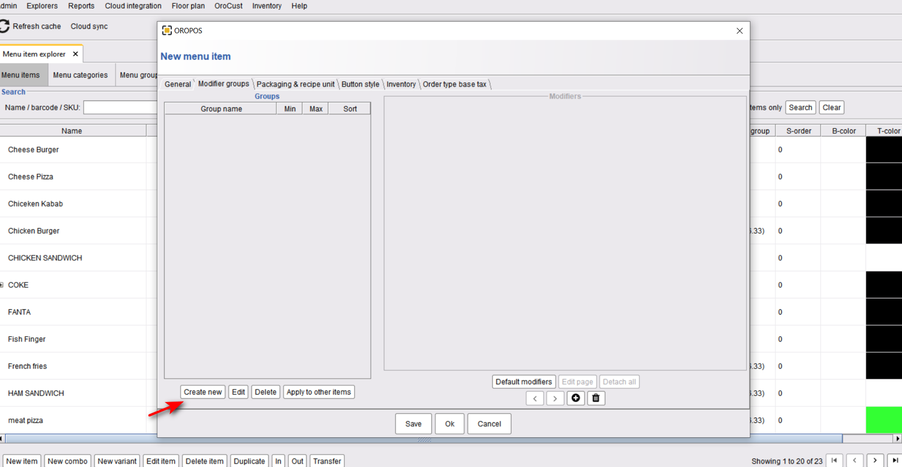Expand the COKE row
Viewport: 902px width, 467px height.
click(x=2, y=285)
